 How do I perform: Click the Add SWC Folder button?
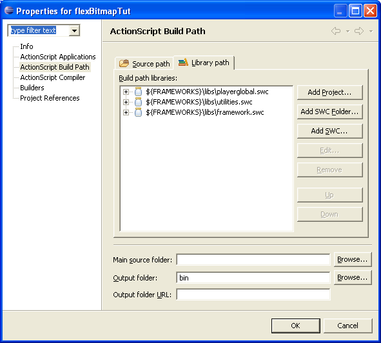pos(329,112)
